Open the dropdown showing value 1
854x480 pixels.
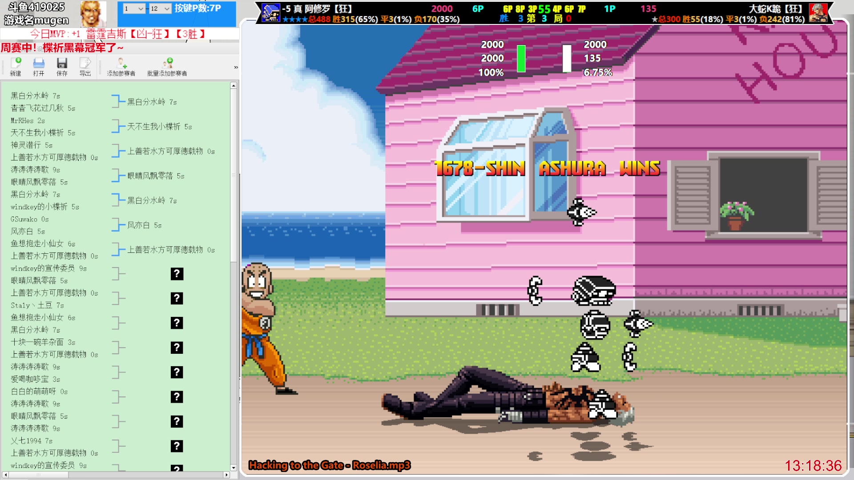coord(134,8)
